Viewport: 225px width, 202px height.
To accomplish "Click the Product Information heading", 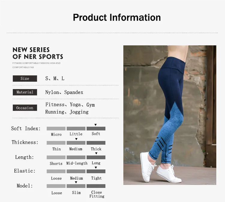I will click(117, 17).
